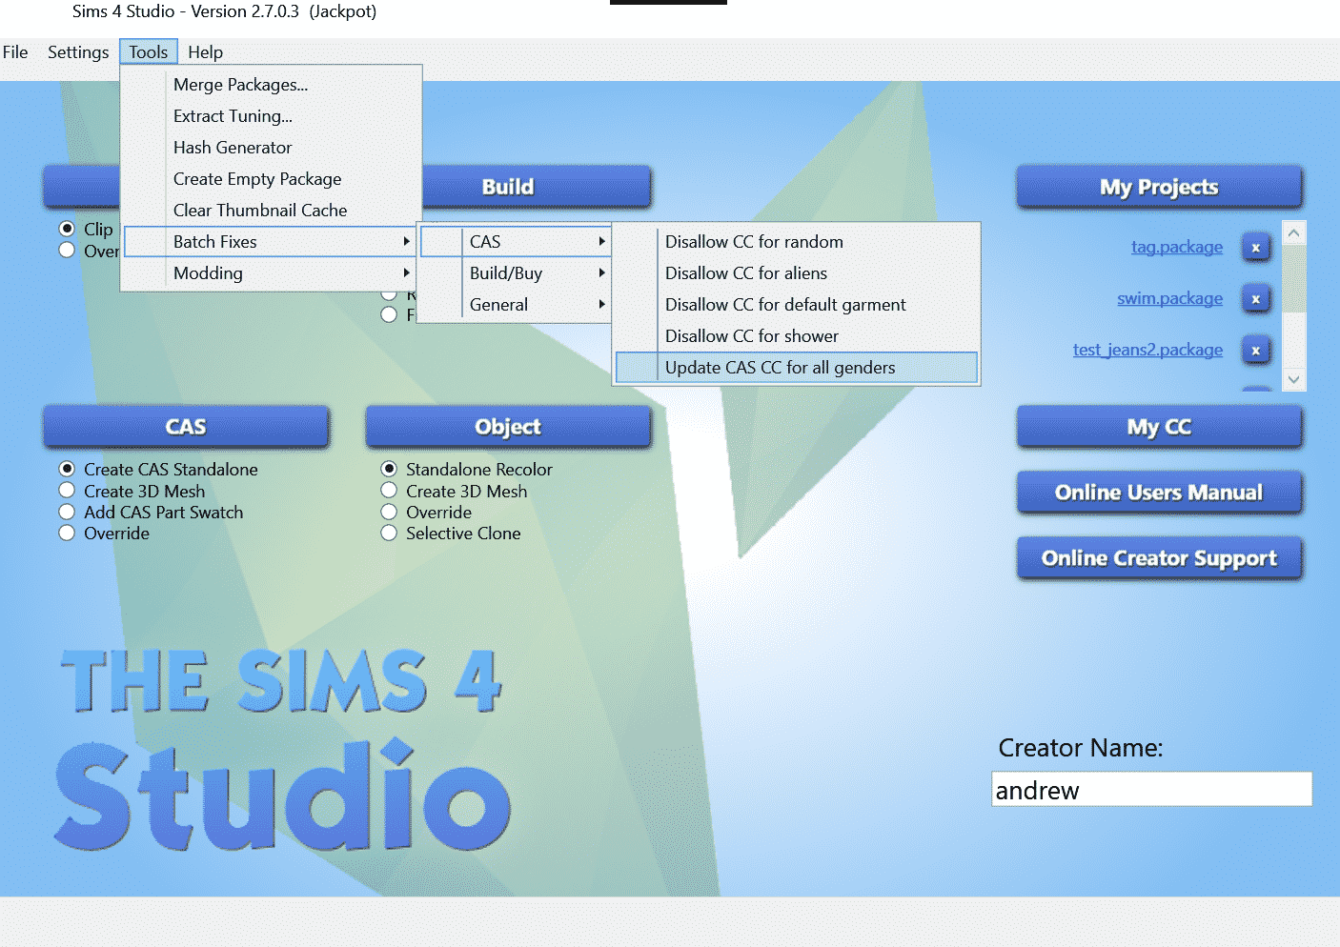Open the Help menu
Viewport: 1340px width, 947px height.
pos(205,51)
